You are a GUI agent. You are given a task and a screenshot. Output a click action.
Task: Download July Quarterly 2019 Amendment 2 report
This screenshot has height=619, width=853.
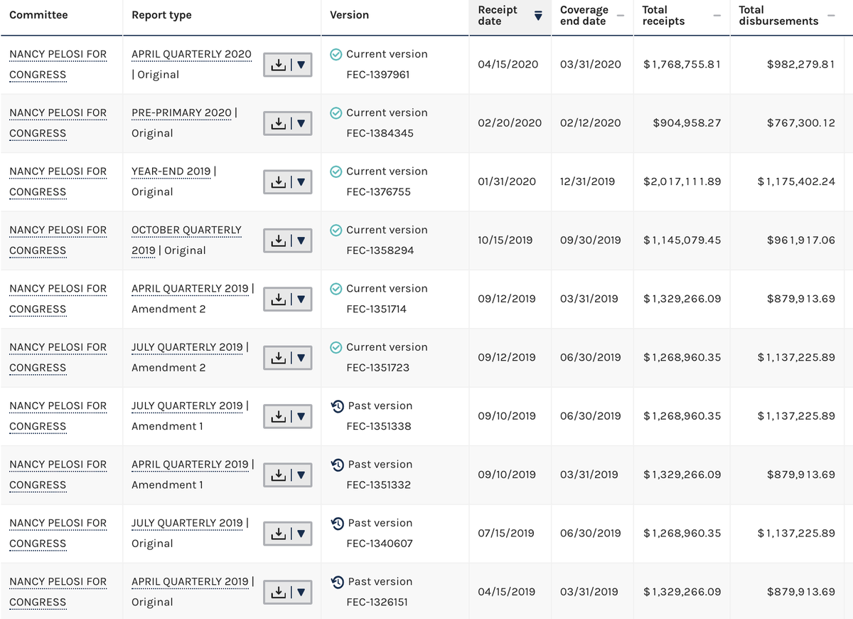tap(287, 358)
